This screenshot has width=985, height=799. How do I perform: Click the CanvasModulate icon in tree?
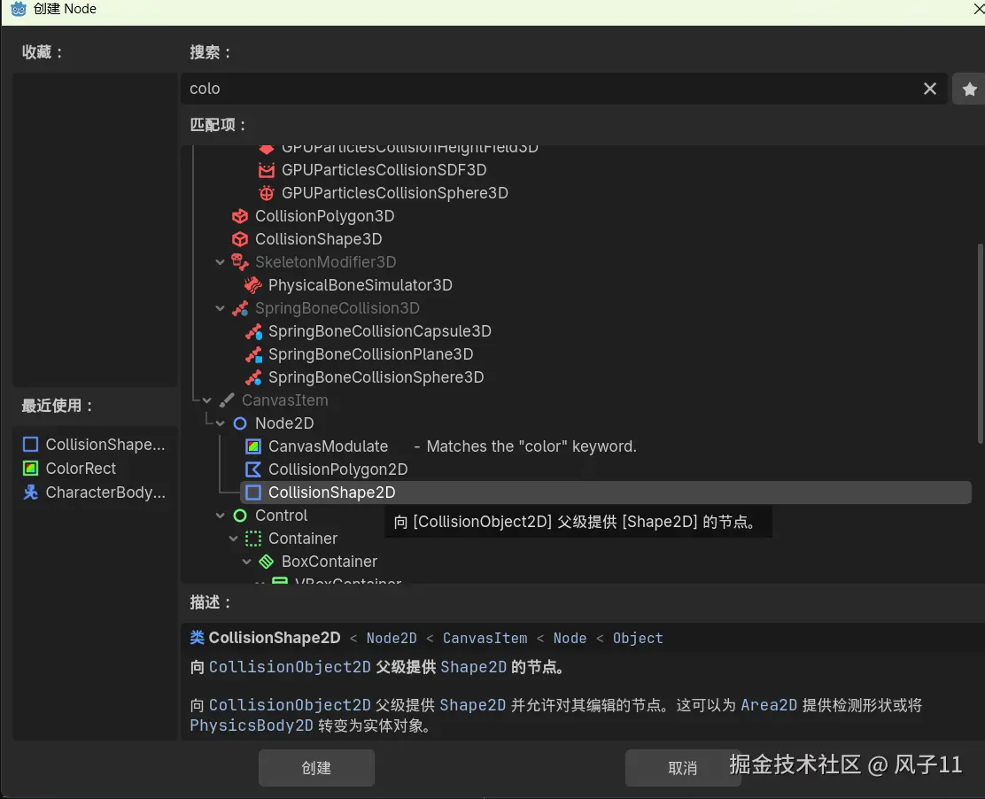coord(253,446)
